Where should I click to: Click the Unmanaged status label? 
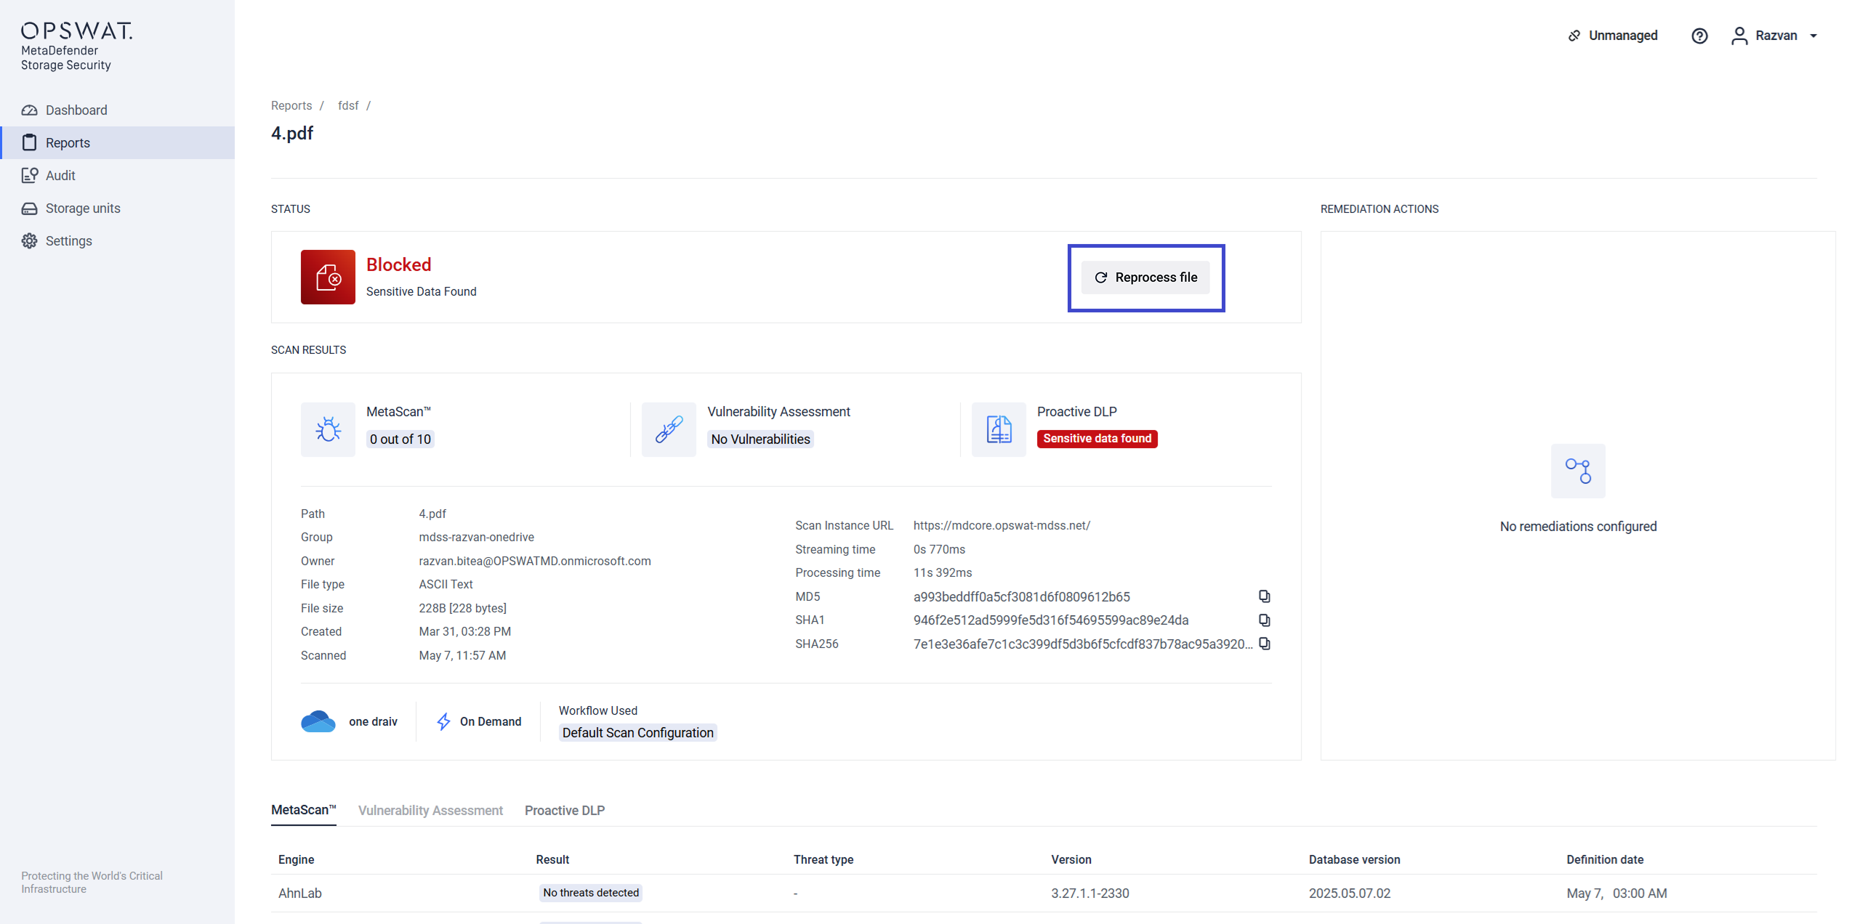[1623, 36]
